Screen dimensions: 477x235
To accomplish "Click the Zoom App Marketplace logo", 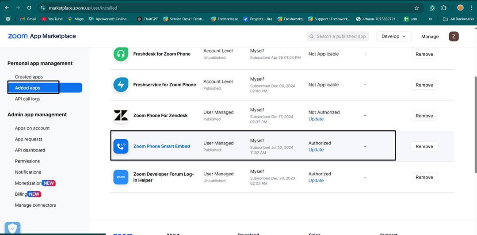I will point(42,36).
